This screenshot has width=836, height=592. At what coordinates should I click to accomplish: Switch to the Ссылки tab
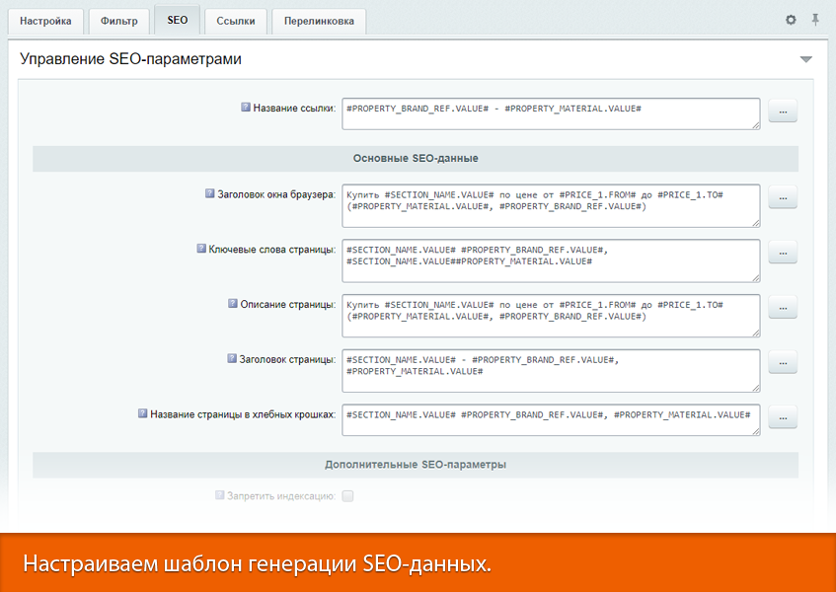tap(235, 21)
